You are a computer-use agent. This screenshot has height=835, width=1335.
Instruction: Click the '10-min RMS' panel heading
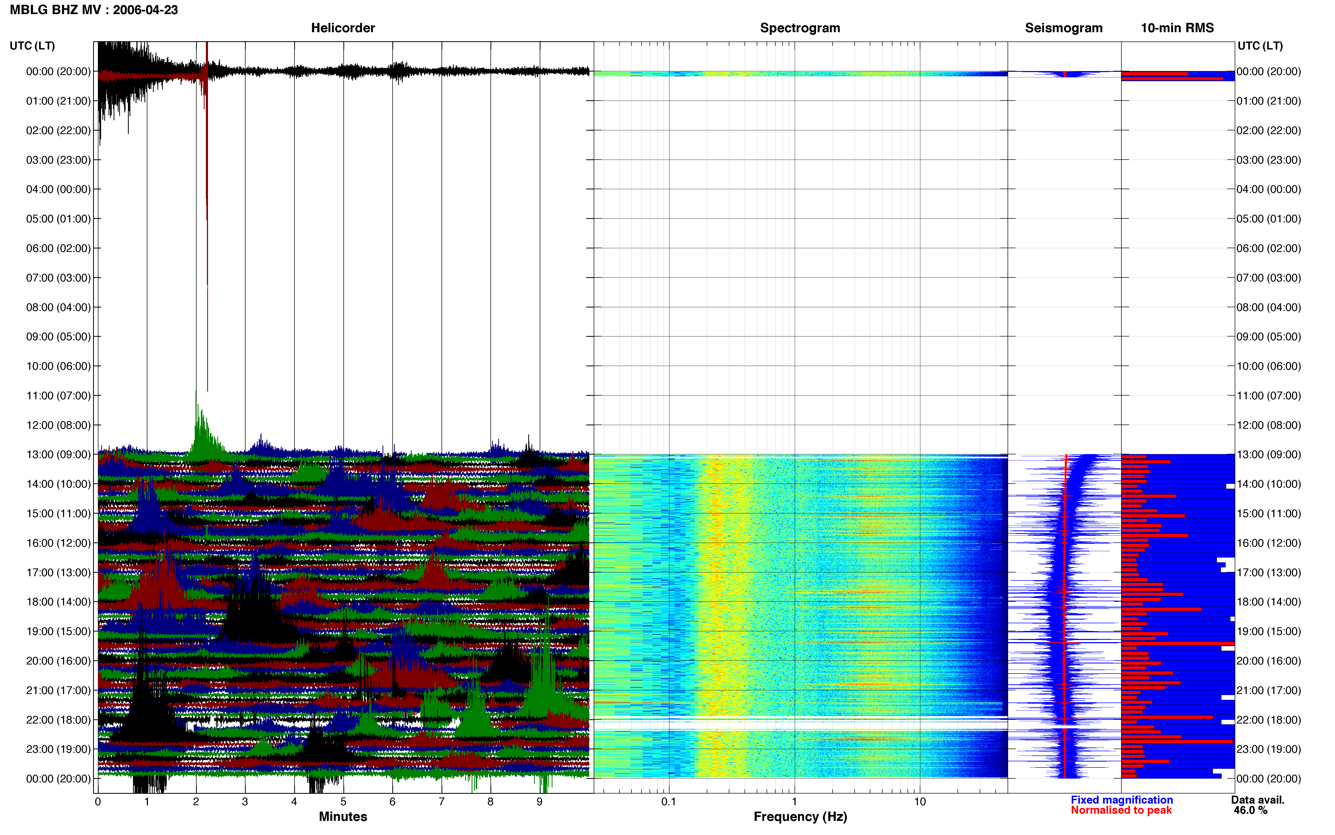click(1177, 28)
